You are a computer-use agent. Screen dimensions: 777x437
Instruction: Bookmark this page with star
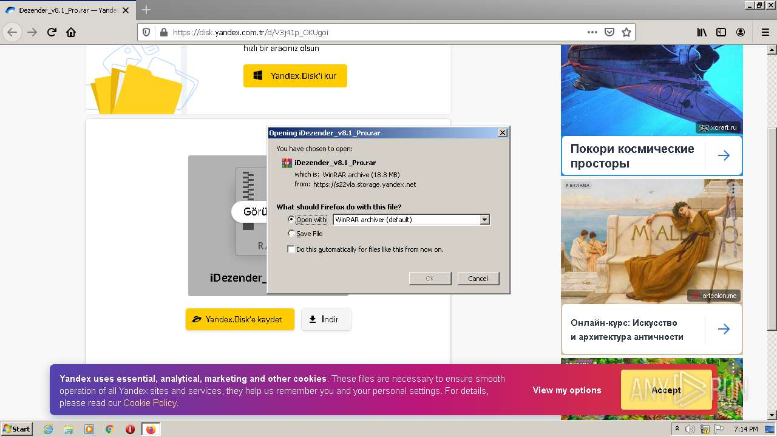(x=626, y=32)
